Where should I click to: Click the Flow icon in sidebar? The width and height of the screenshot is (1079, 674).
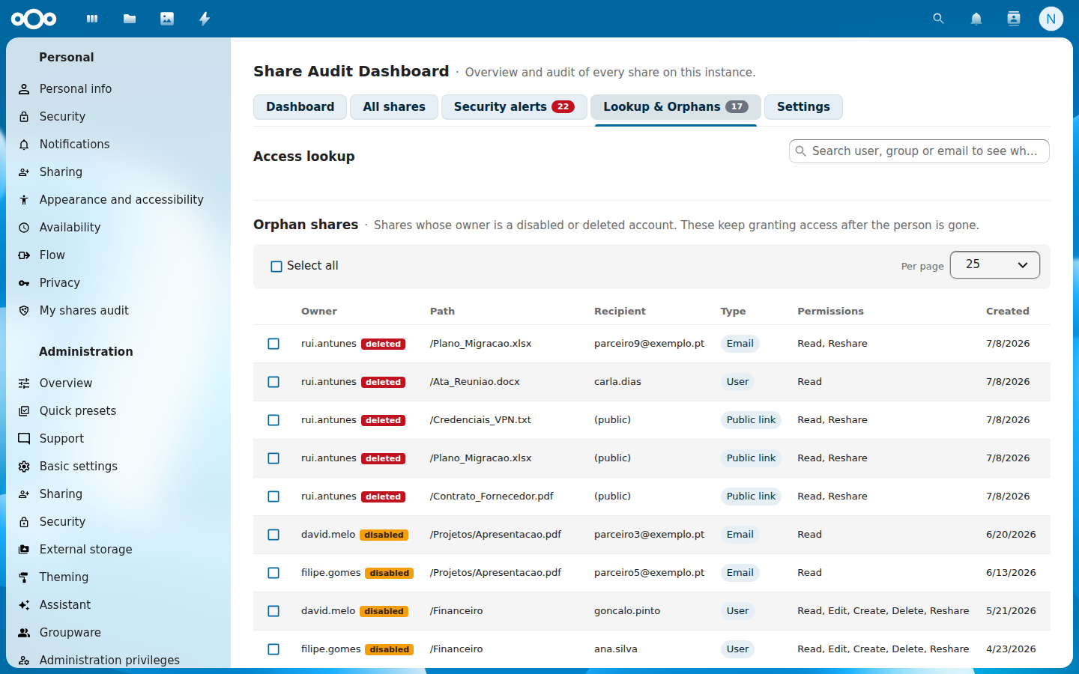click(x=24, y=255)
